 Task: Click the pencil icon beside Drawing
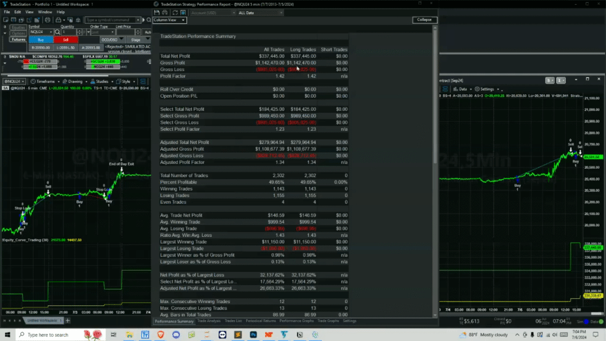(x=65, y=82)
